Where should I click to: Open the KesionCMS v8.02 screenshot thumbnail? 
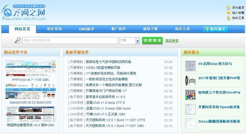coord(31,91)
